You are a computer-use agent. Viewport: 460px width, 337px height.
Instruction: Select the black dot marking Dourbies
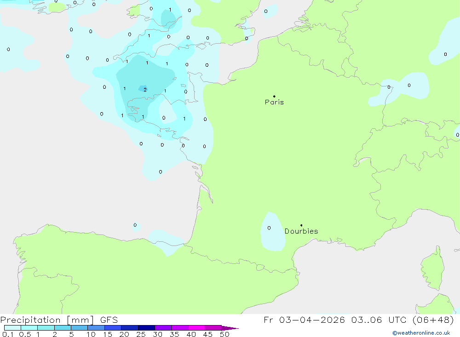click(x=301, y=225)
